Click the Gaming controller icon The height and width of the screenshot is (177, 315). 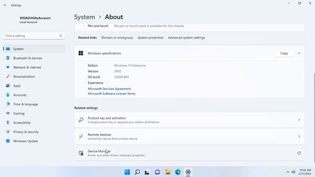8,113
